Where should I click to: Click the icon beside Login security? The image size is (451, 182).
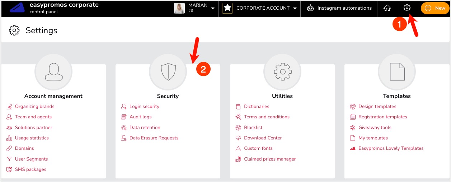tap(124, 107)
